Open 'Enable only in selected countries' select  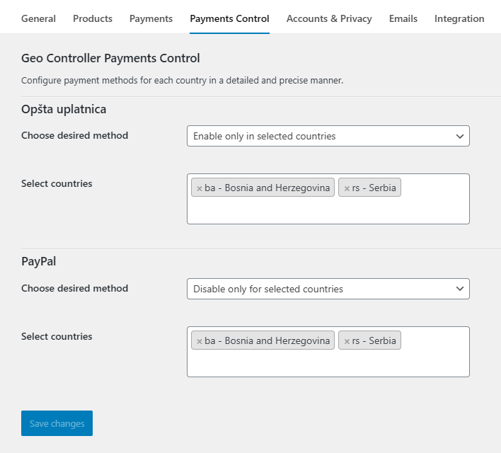[328, 136]
